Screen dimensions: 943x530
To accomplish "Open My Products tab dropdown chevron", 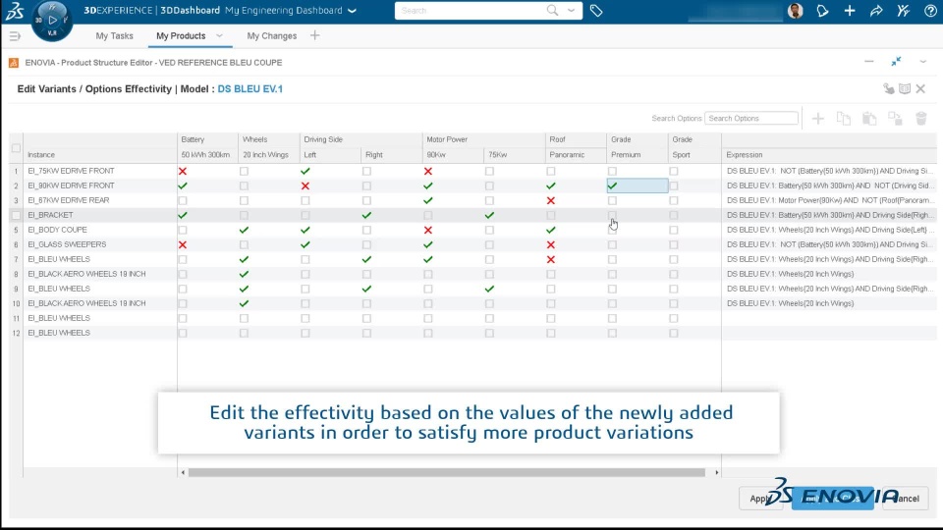I will [x=219, y=36].
